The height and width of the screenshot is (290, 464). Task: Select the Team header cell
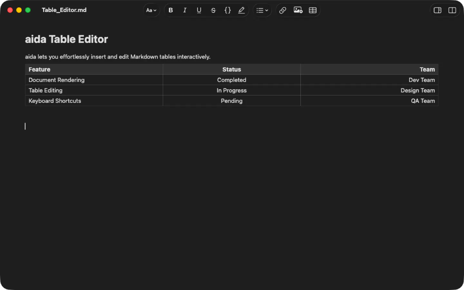tap(369, 69)
